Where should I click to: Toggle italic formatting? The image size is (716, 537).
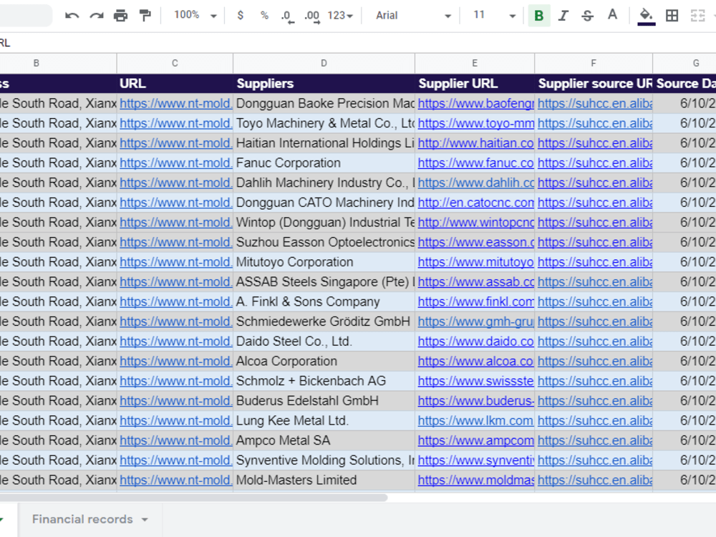(x=563, y=16)
